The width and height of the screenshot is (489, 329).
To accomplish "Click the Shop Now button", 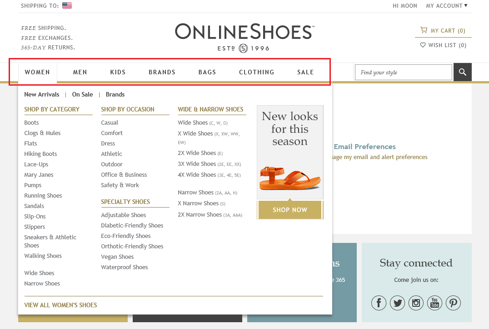I will coord(290,210).
